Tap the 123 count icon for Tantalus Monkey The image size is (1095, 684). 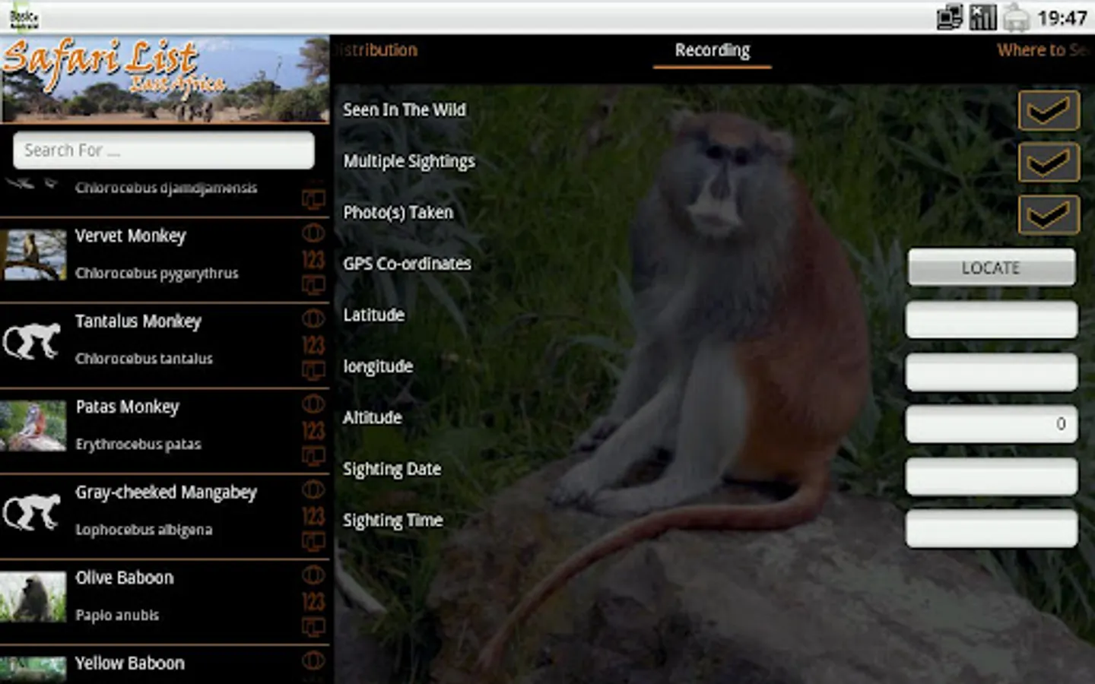pos(313,346)
